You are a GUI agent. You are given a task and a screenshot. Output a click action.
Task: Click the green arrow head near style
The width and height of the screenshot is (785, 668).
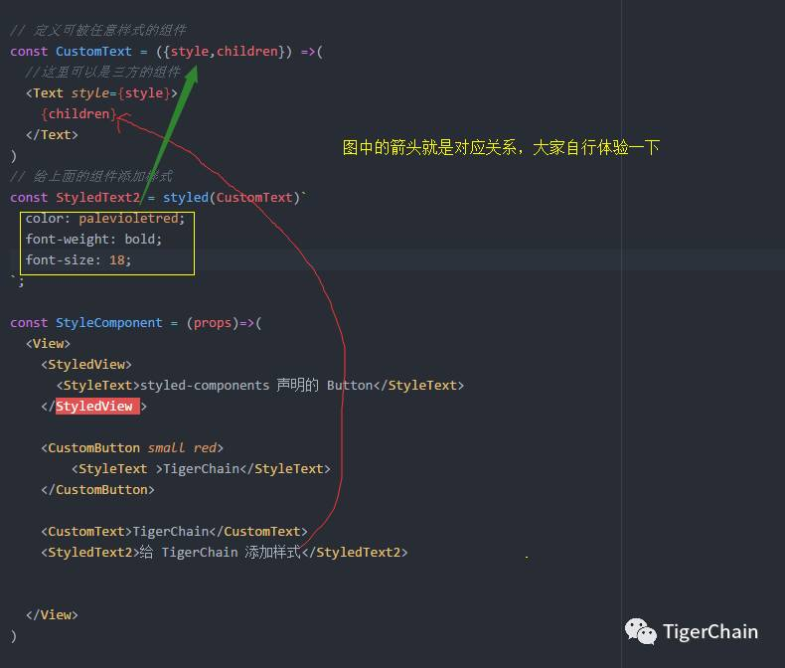click(192, 73)
